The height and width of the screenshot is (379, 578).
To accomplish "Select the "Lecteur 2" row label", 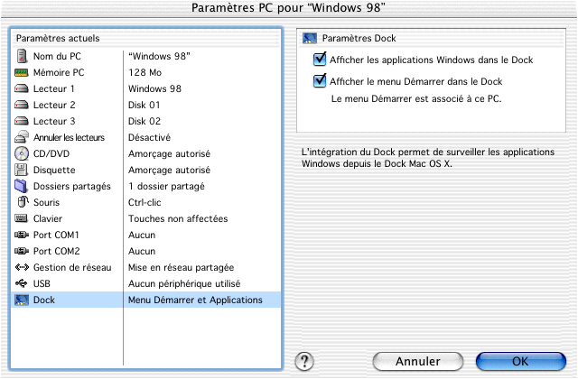I will 54,105.
